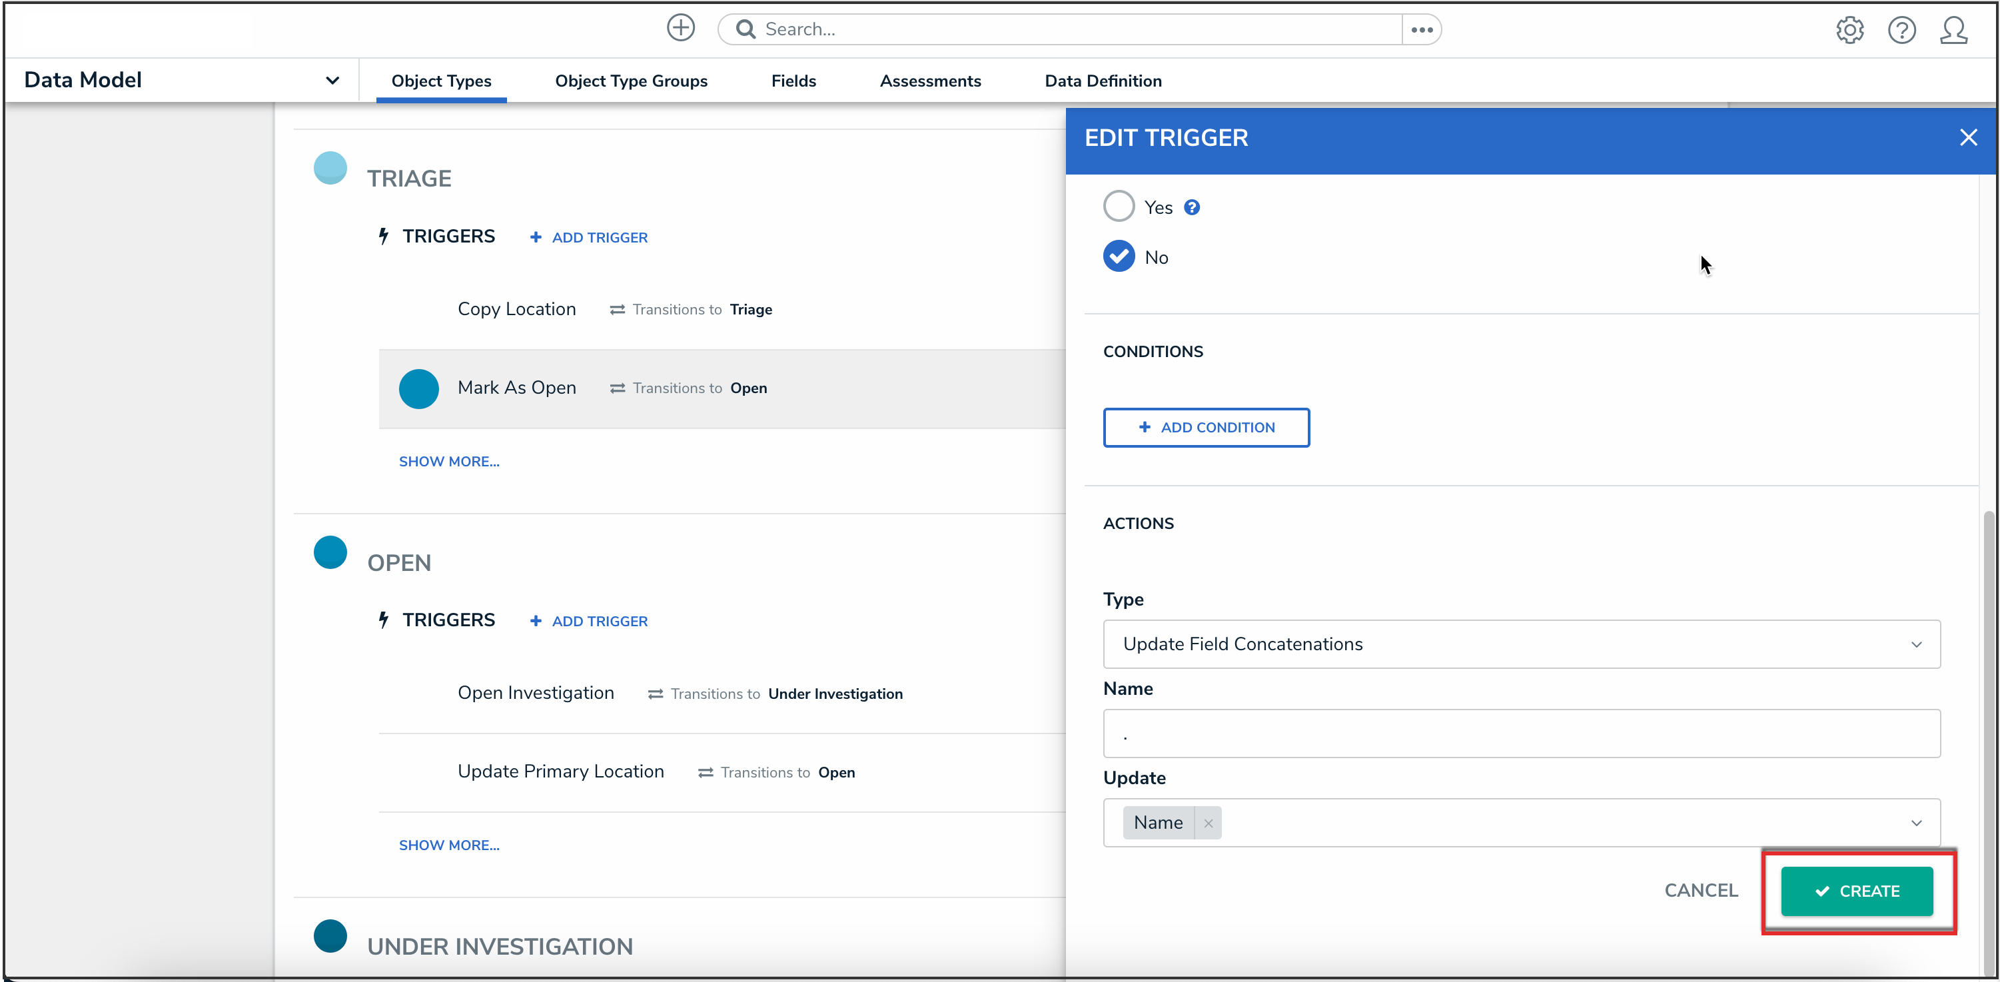Open the Object Type Groups tab
Screen dimensions: 2000x982
pyautogui.click(x=630, y=81)
